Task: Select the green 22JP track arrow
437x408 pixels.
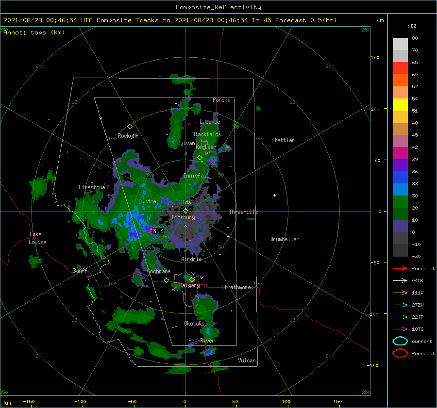Action: point(400,317)
